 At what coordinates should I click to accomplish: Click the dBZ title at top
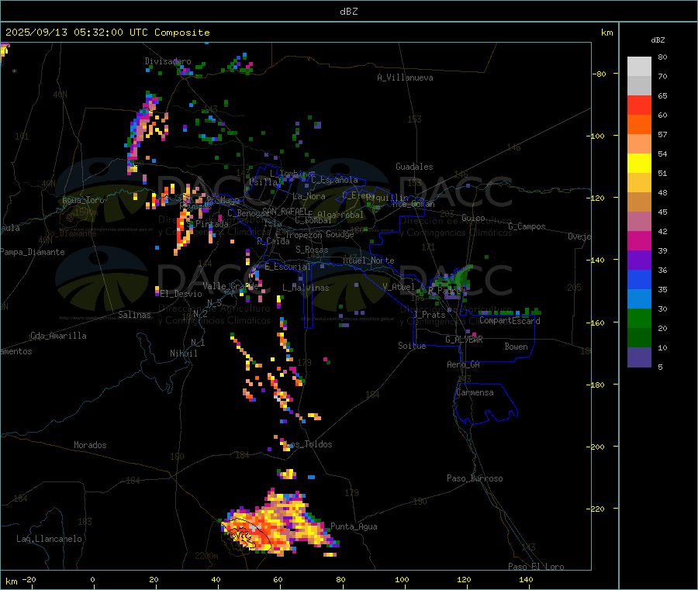click(x=348, y=12)
